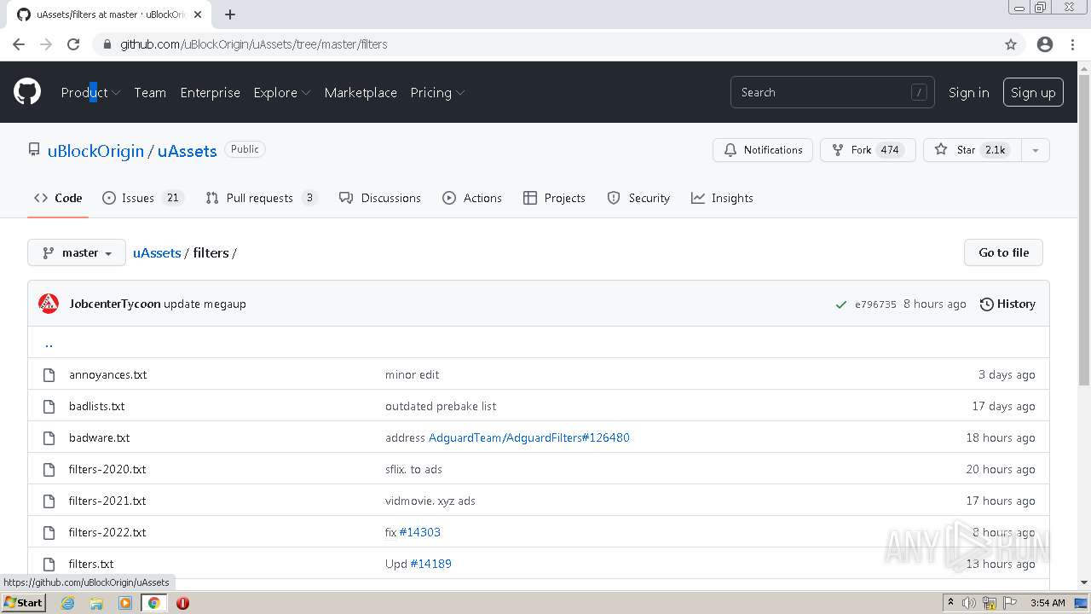Click file icon beside badlists.txt

[49, 406]
